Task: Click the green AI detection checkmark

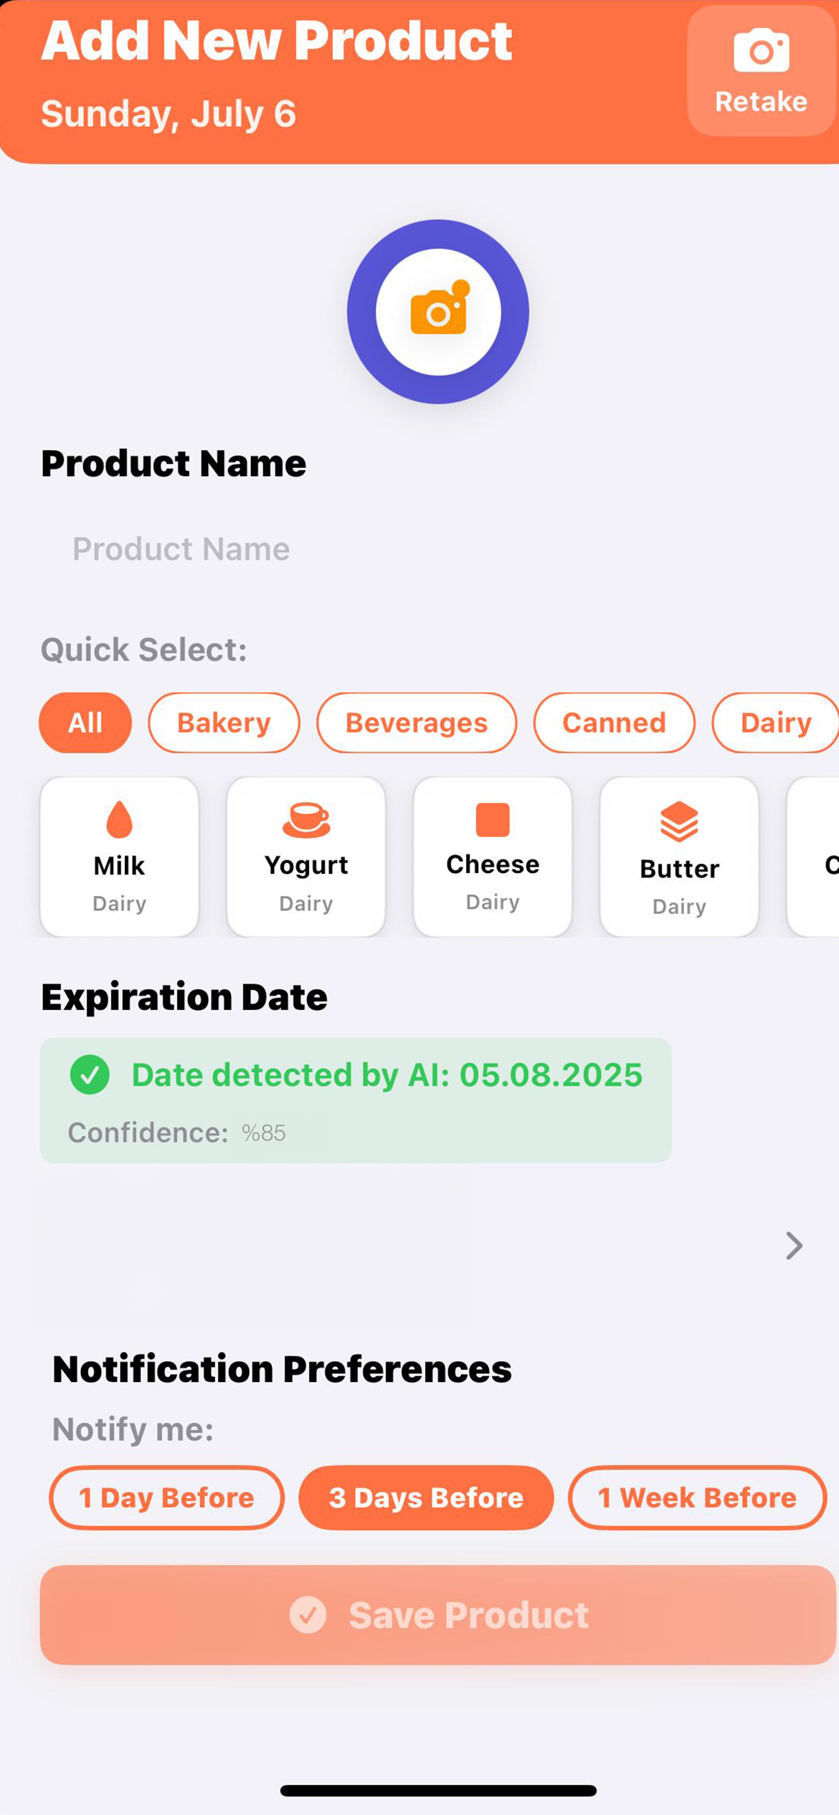Action: [x=90, y=1075]
